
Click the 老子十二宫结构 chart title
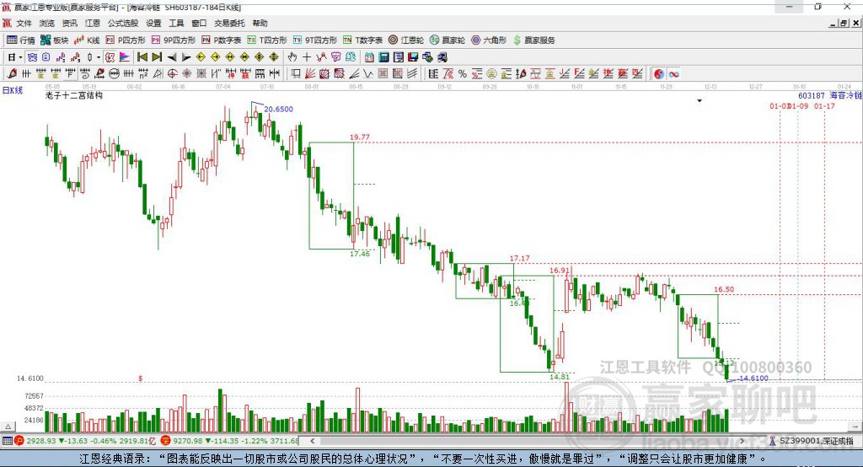tap(74, 95)
